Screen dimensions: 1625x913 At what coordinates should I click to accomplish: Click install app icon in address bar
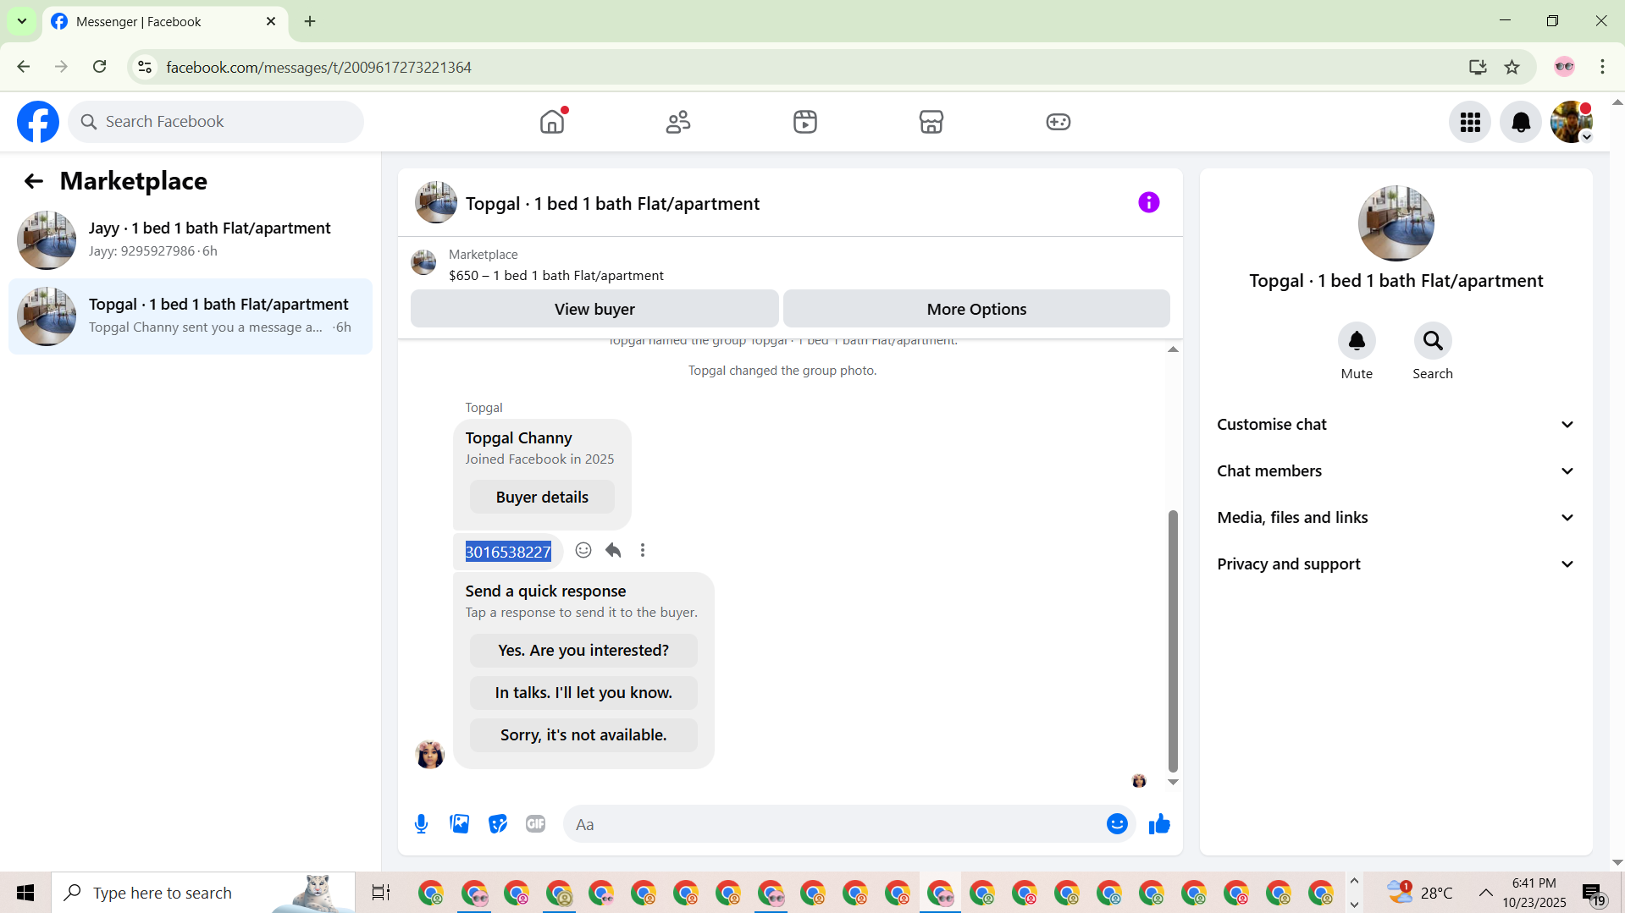(1478, 67)
